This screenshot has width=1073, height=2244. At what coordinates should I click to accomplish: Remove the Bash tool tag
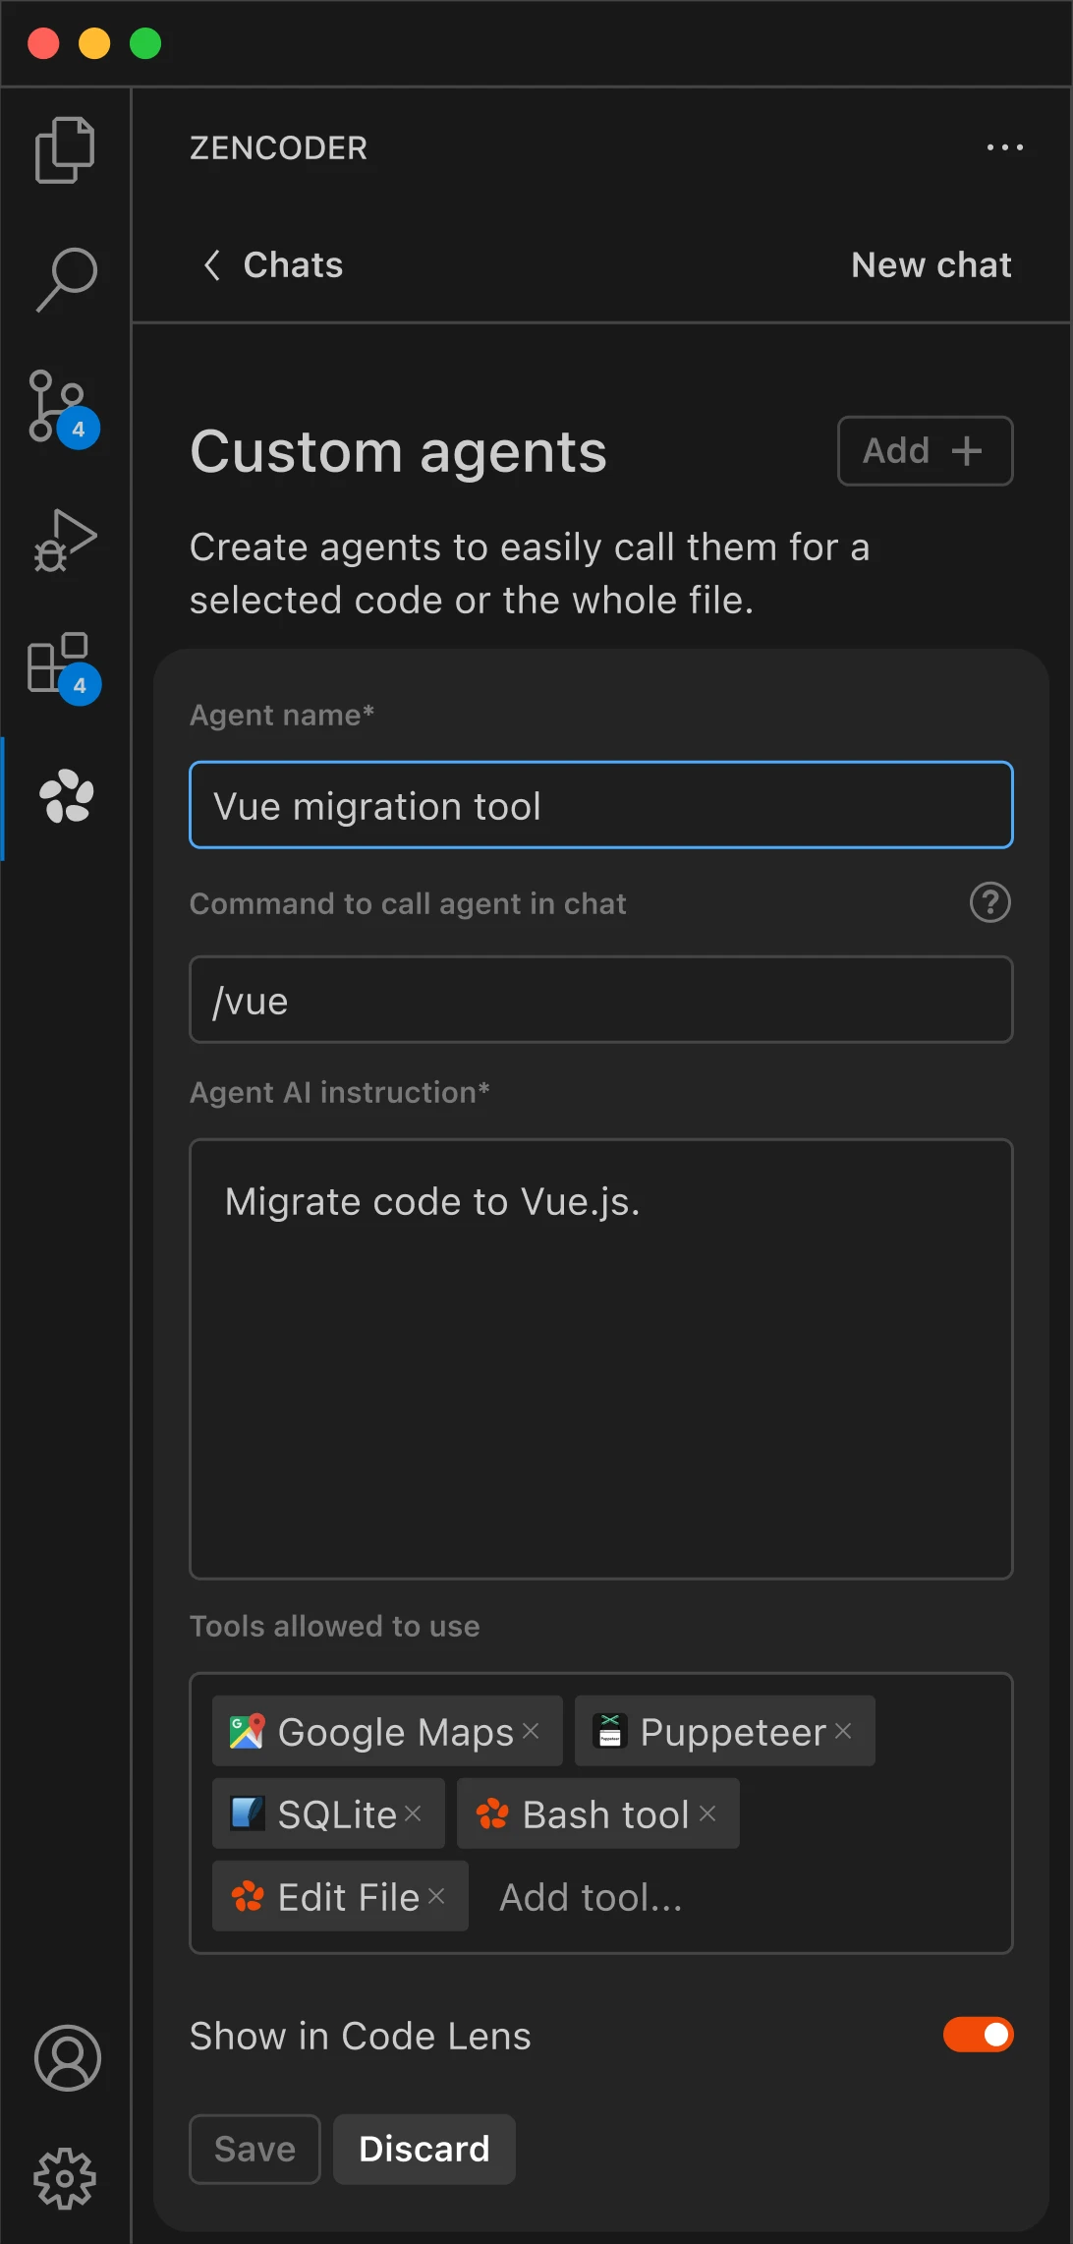[707, 1813]
